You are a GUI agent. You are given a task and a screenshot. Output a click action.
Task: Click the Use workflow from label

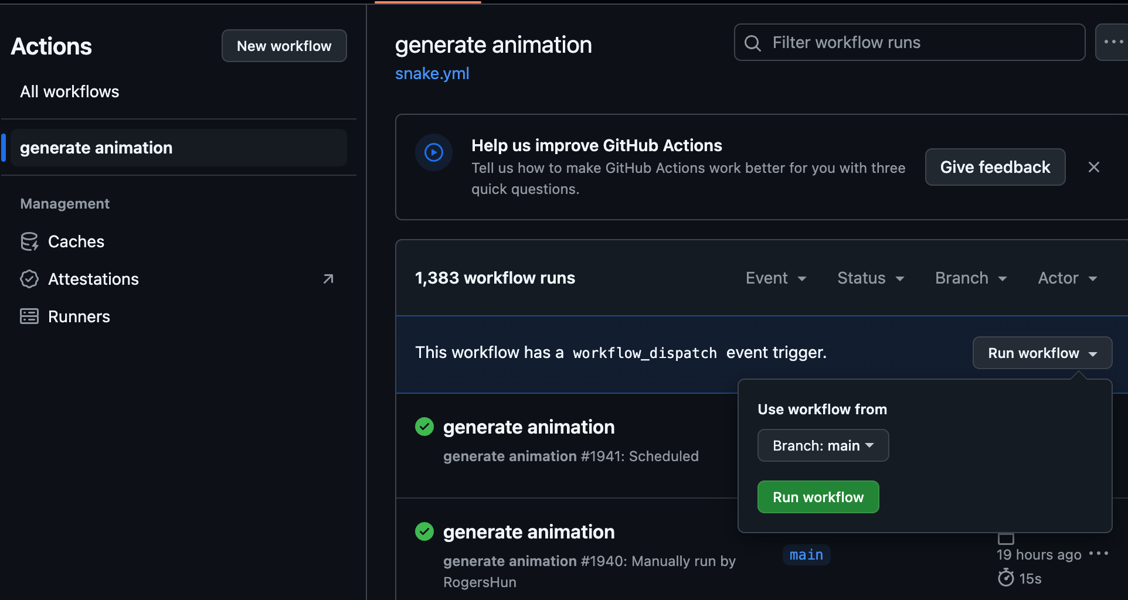[822, 409]
